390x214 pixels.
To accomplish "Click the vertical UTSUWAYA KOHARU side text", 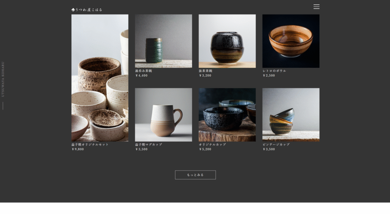I will [x=3, y=79].
